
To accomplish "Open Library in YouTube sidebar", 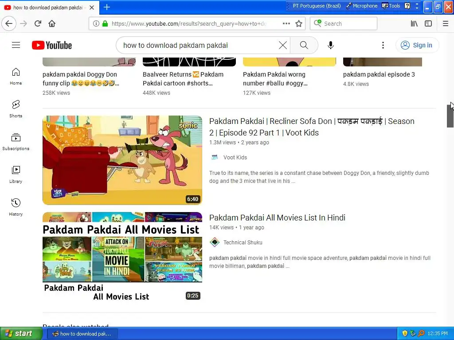I will [16, 174].
